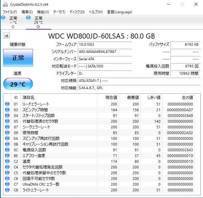Open the ヘルプ(H) menu

96,12
